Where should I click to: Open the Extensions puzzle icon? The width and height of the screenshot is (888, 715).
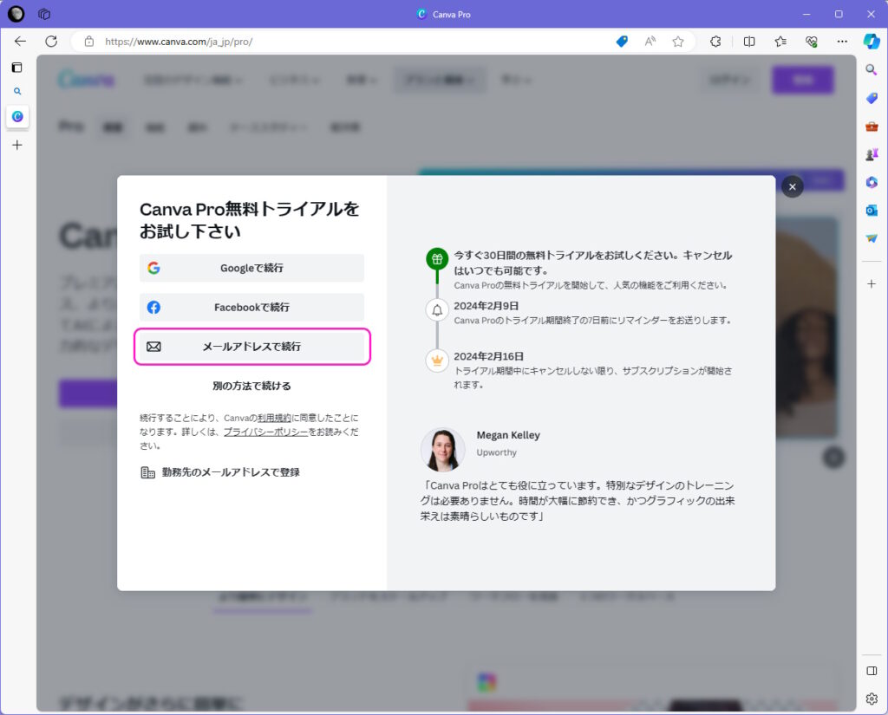[715, 42]
